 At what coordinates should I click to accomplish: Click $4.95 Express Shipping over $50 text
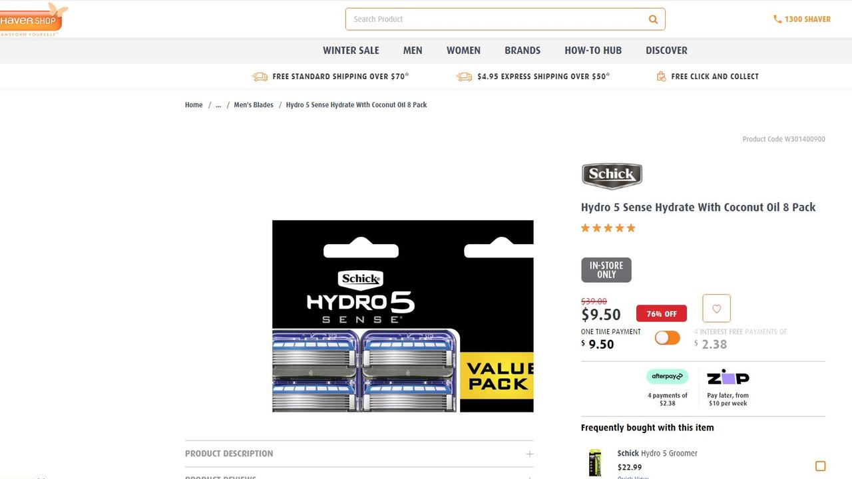[543, 77]
